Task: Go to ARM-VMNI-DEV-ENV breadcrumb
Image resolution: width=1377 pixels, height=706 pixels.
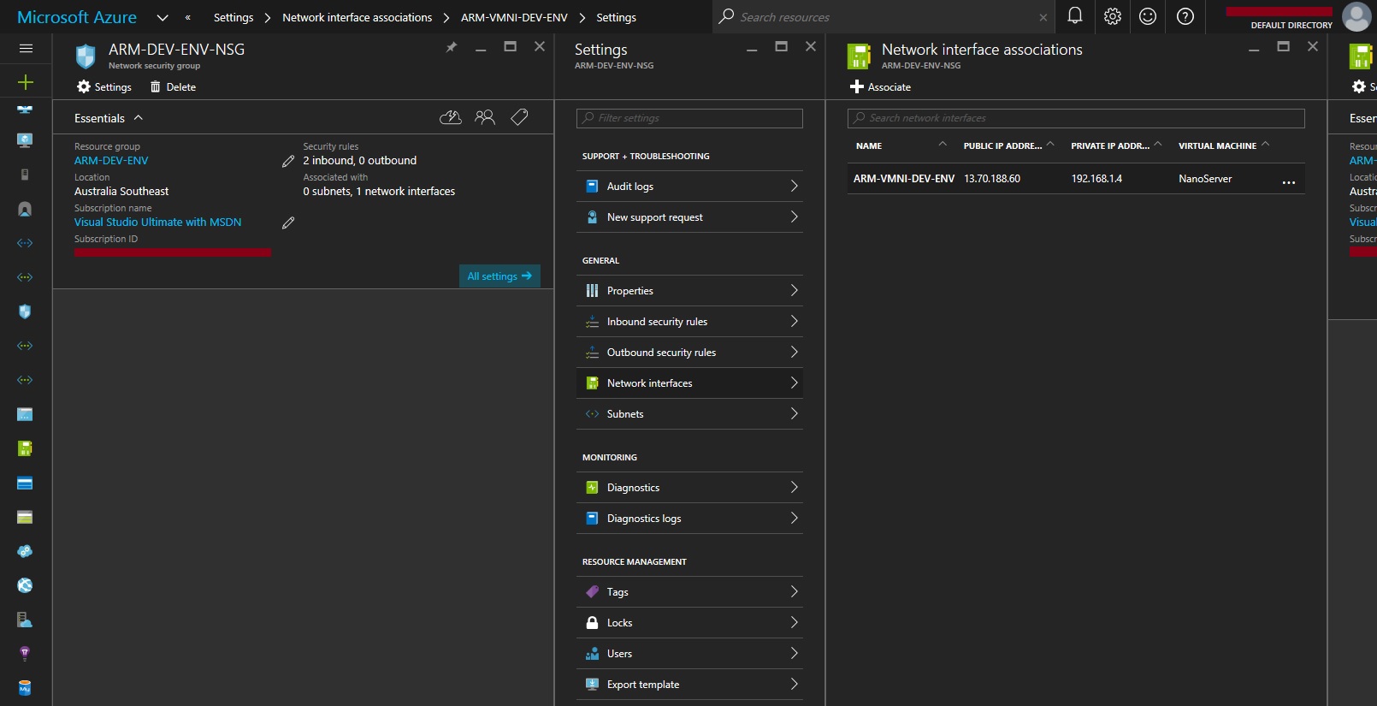Action: point(514,17)
